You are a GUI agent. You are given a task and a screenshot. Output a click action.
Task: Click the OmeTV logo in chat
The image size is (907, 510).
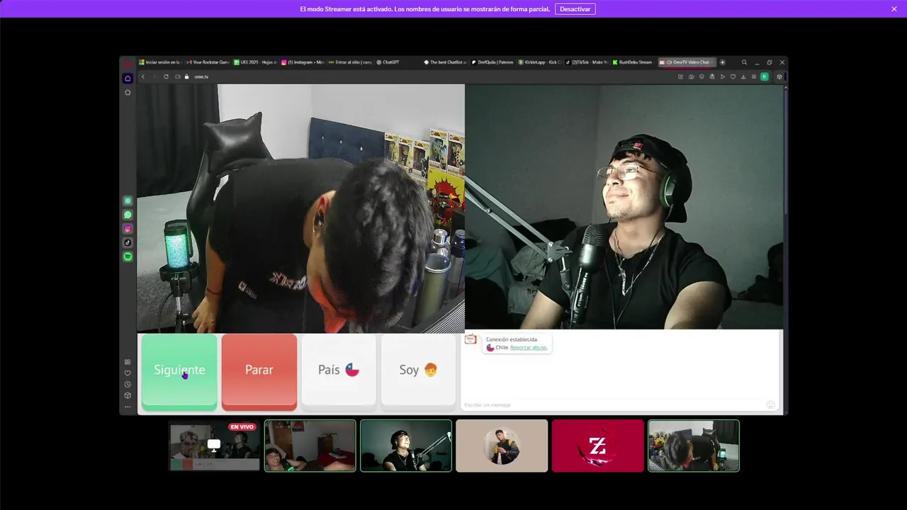point(471,340)
